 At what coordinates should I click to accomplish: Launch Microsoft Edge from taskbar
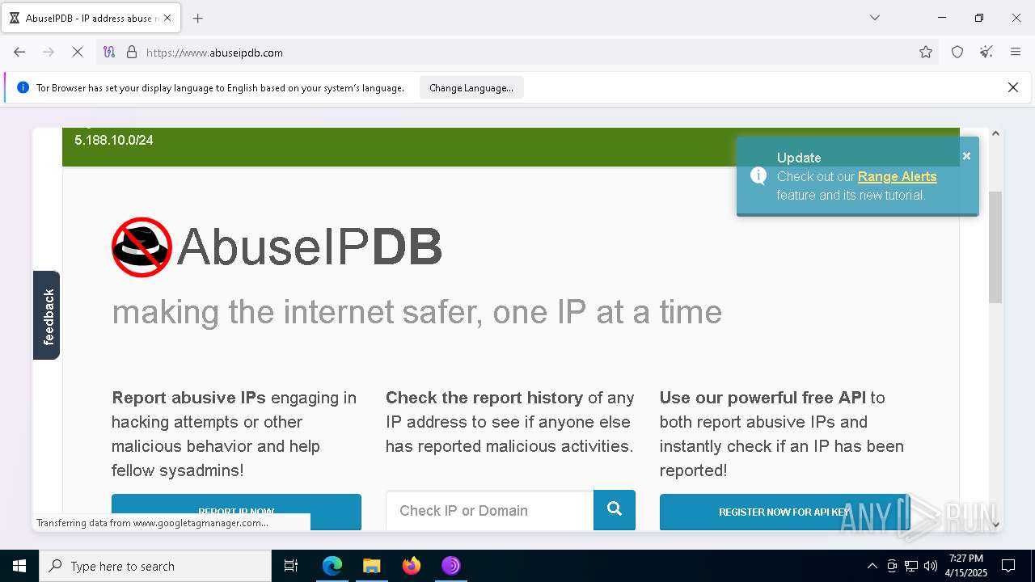click(332, 566)
